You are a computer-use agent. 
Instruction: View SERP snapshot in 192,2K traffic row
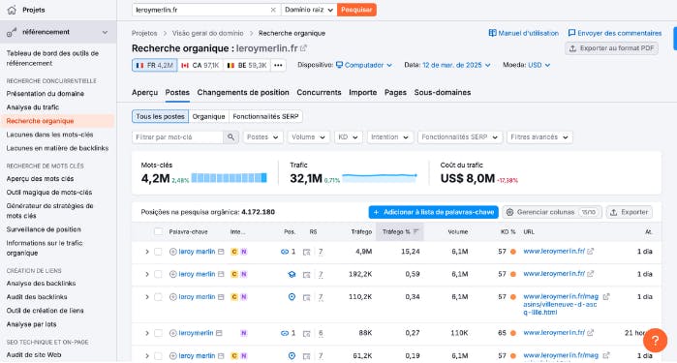pos(307,275)
